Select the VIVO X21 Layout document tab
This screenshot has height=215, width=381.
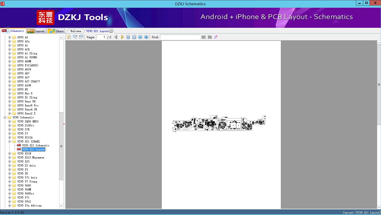(97, 31)
